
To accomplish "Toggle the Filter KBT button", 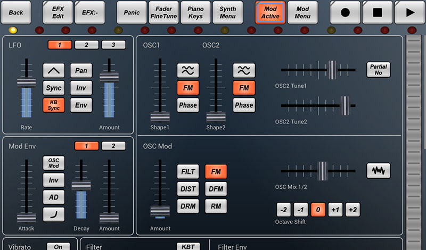I will point(188,246).
